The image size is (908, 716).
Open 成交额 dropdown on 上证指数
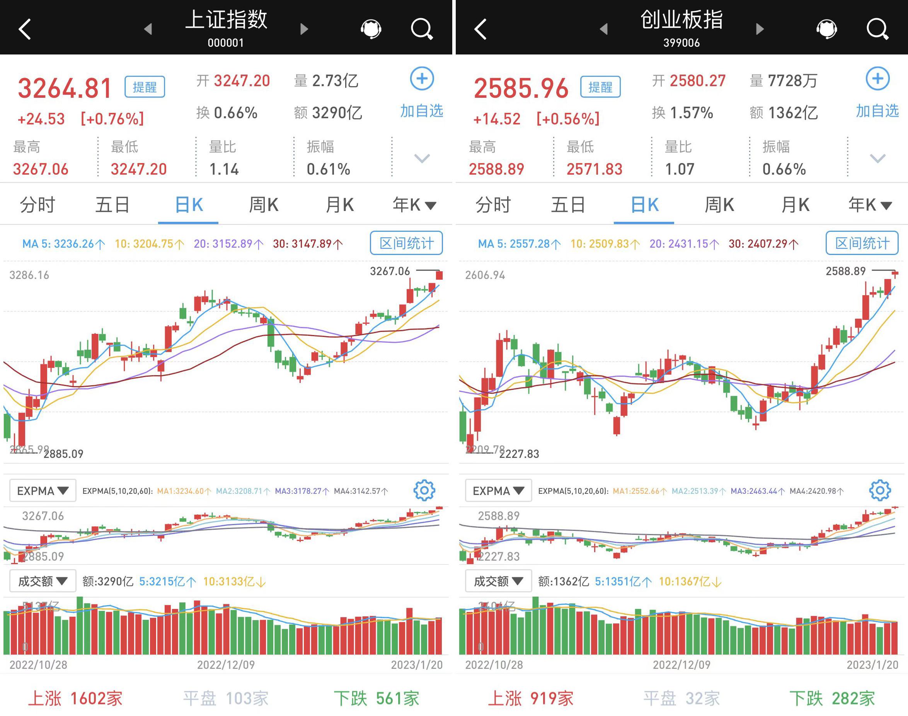click(x=43, y=581)
